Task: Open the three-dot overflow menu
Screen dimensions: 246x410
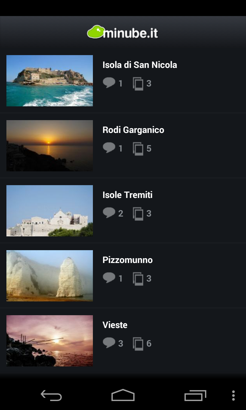Action: coord(233,396)
